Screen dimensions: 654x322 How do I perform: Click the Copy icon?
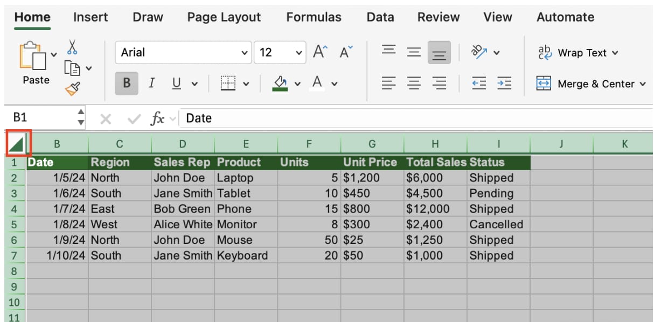click(73, 68)
